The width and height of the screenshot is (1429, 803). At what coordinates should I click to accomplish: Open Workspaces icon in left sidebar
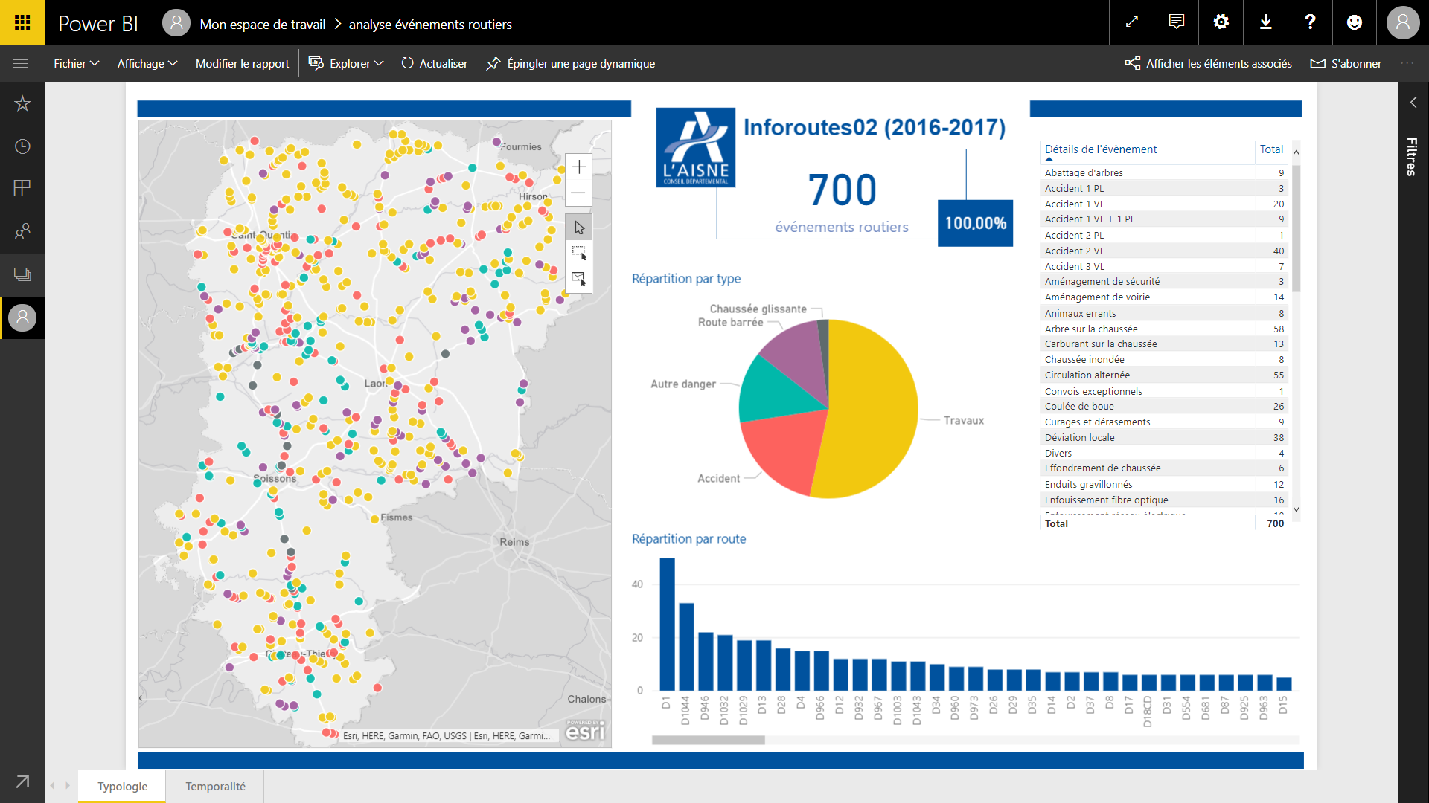[22, 274]
